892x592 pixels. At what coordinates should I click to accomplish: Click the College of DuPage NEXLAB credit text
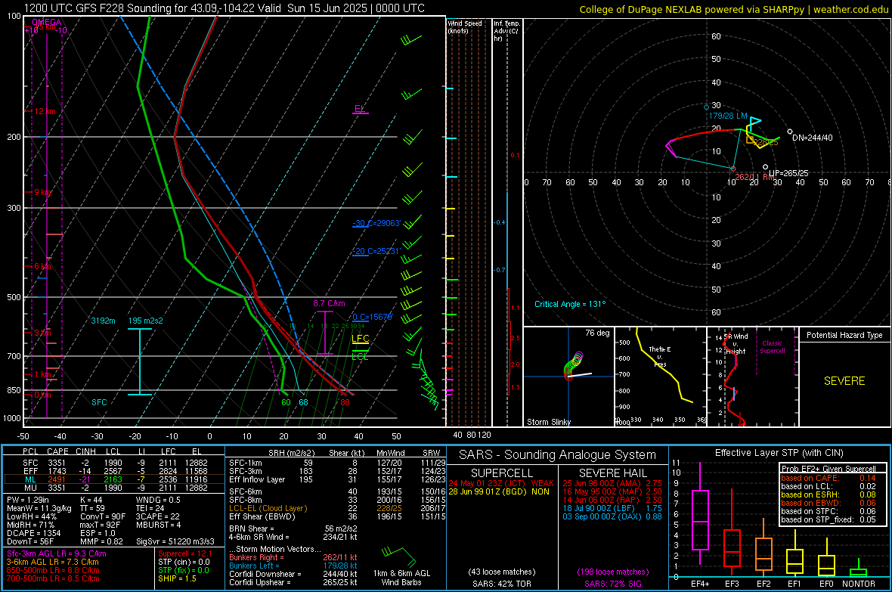tap(734, 9)
